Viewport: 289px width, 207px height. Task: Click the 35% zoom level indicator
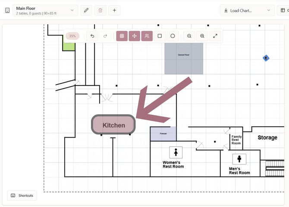click(x=72, y=36)
